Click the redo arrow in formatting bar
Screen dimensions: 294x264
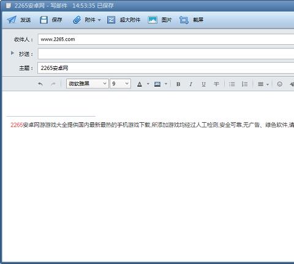(53, 84)
